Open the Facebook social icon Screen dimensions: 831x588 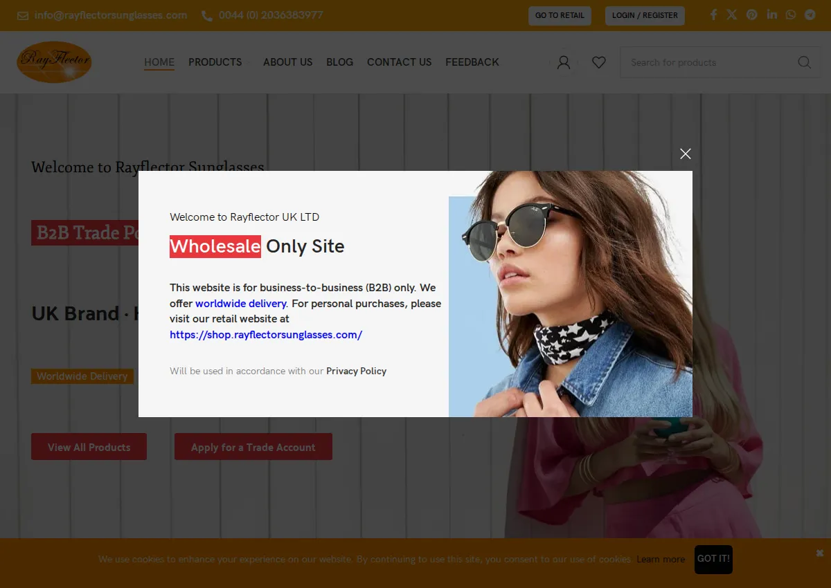coord(713,15)
